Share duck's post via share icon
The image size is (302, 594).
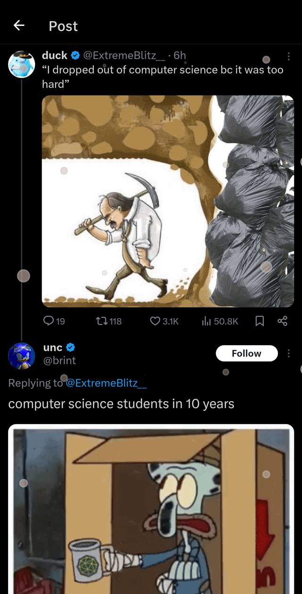[282, 321]
